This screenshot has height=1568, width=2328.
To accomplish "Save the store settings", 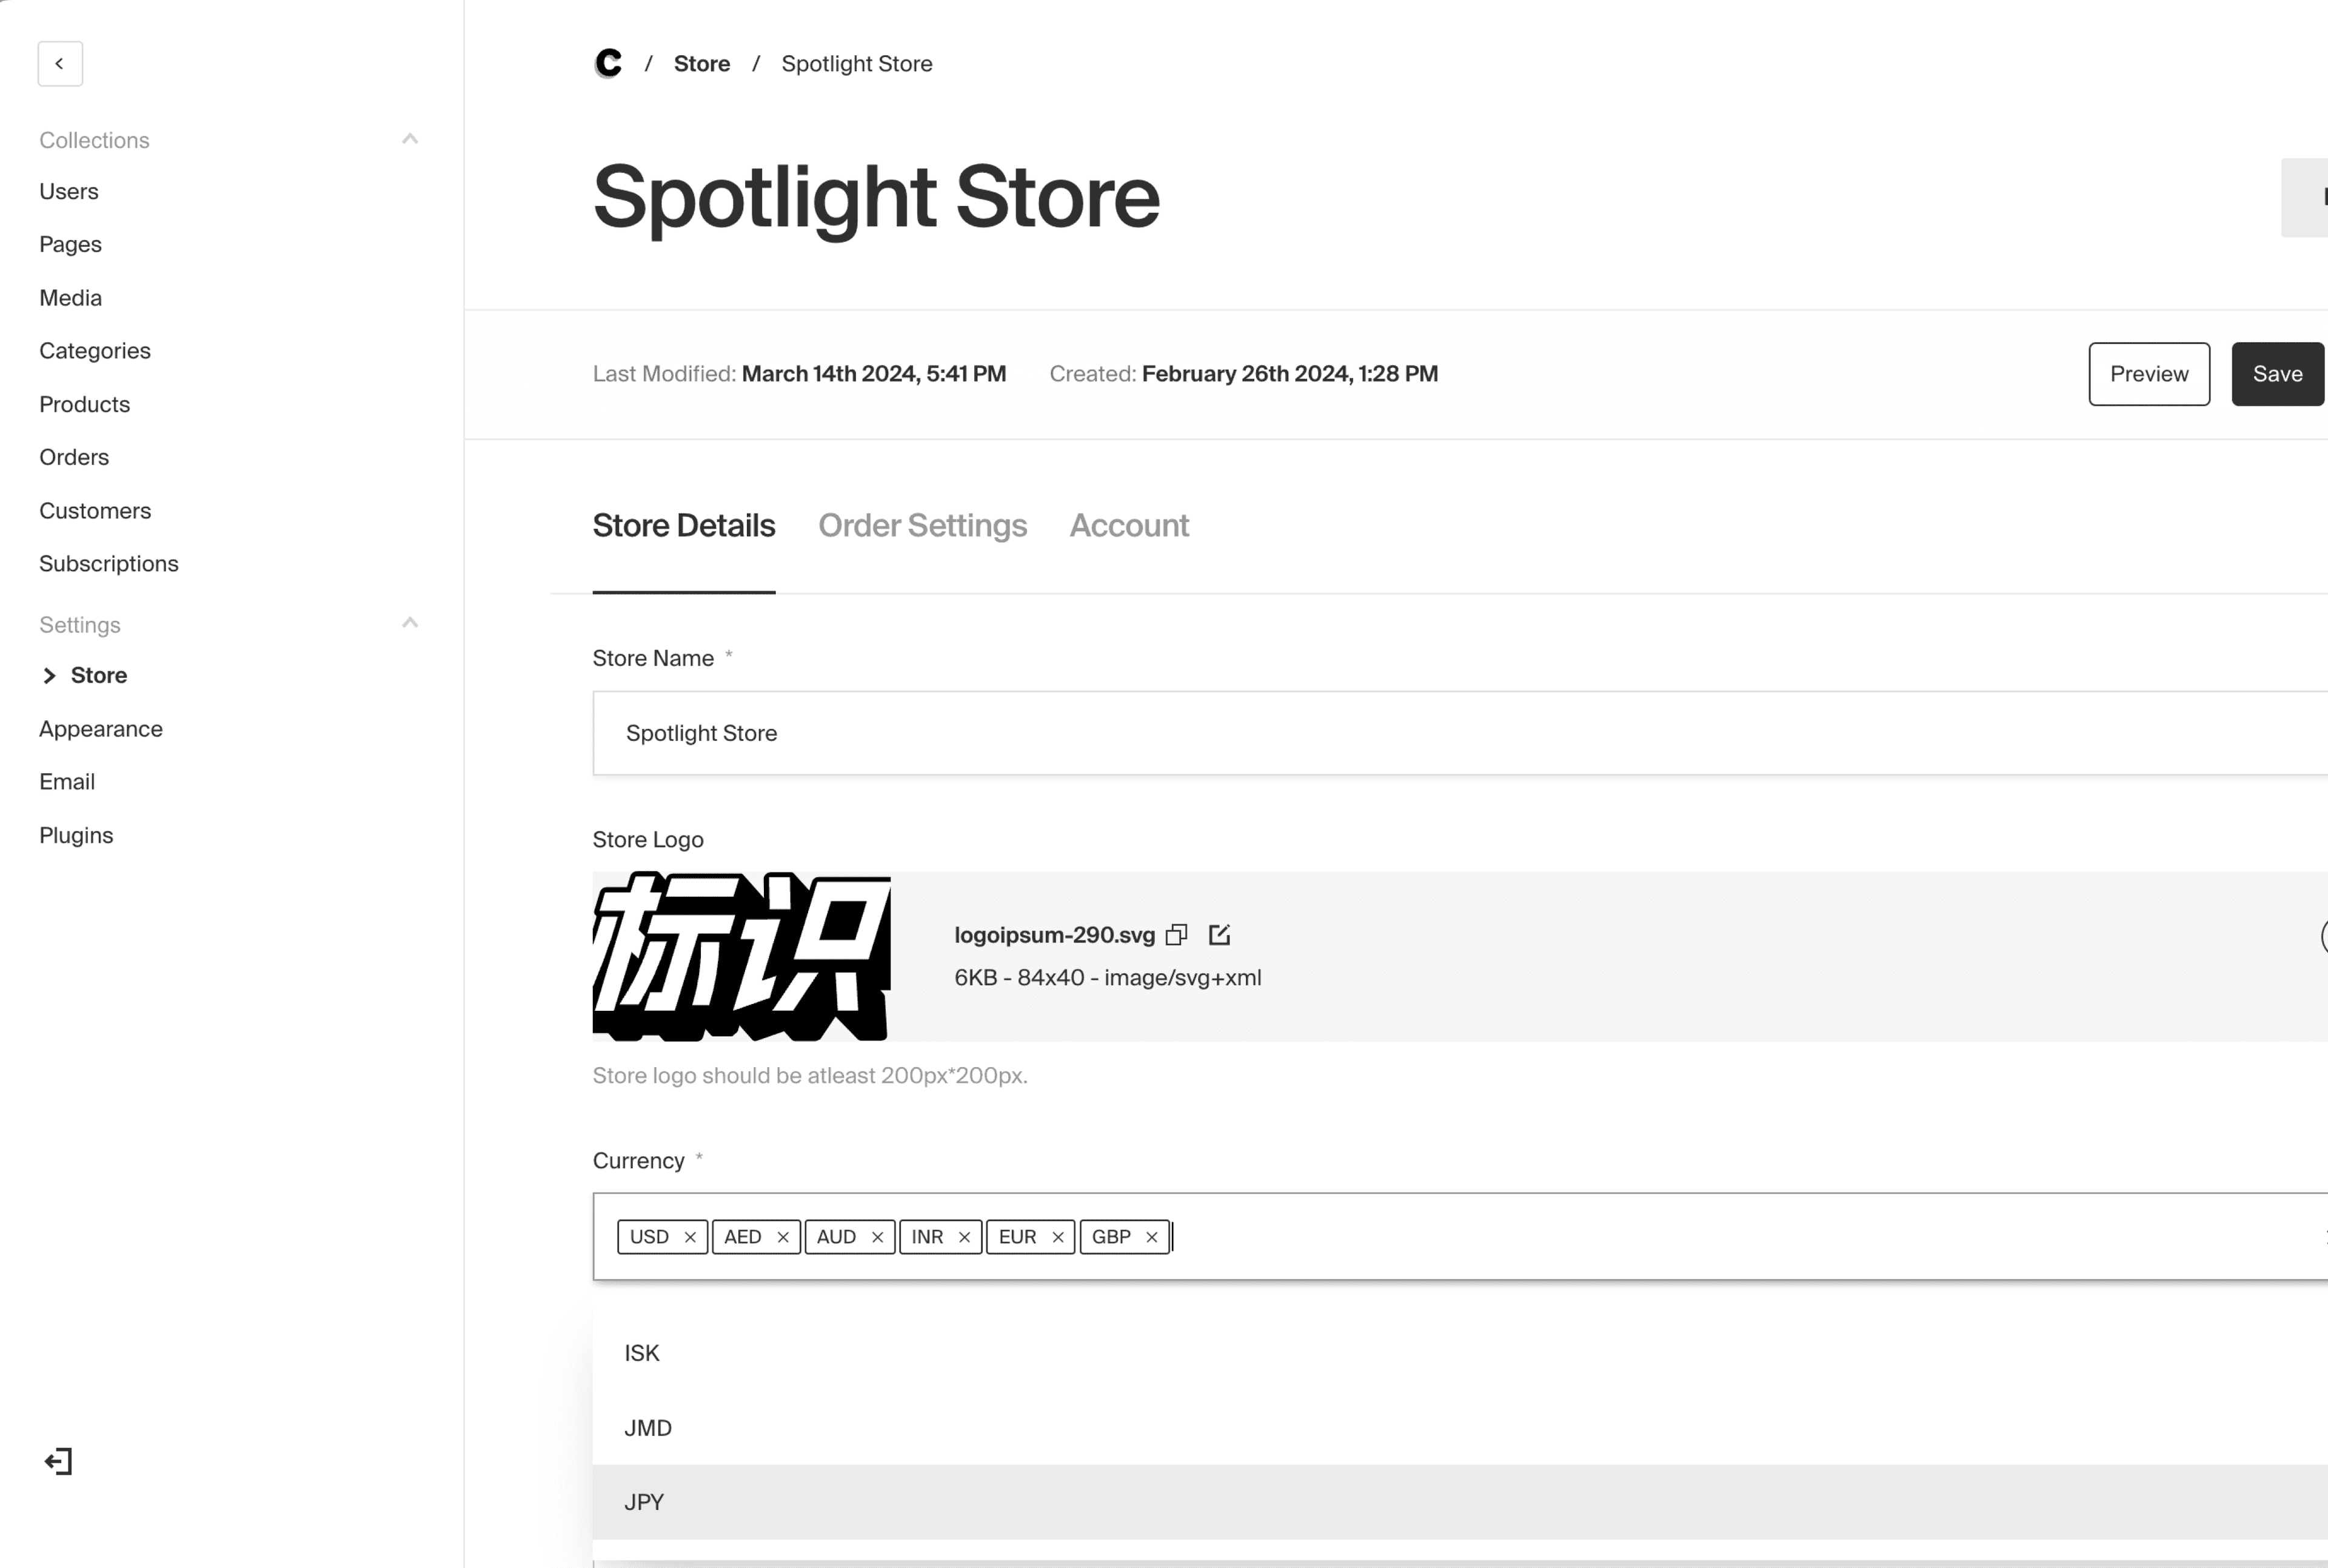I will click(2276, 374).
